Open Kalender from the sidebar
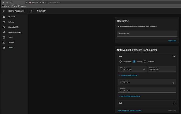 point(12,22)
